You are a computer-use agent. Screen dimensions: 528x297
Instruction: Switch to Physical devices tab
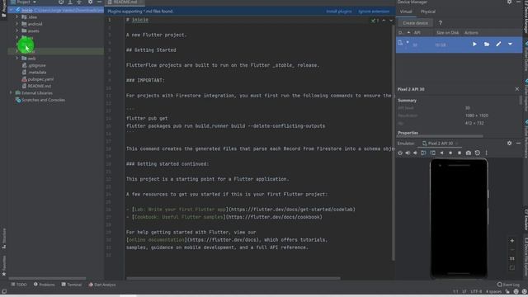428,12
